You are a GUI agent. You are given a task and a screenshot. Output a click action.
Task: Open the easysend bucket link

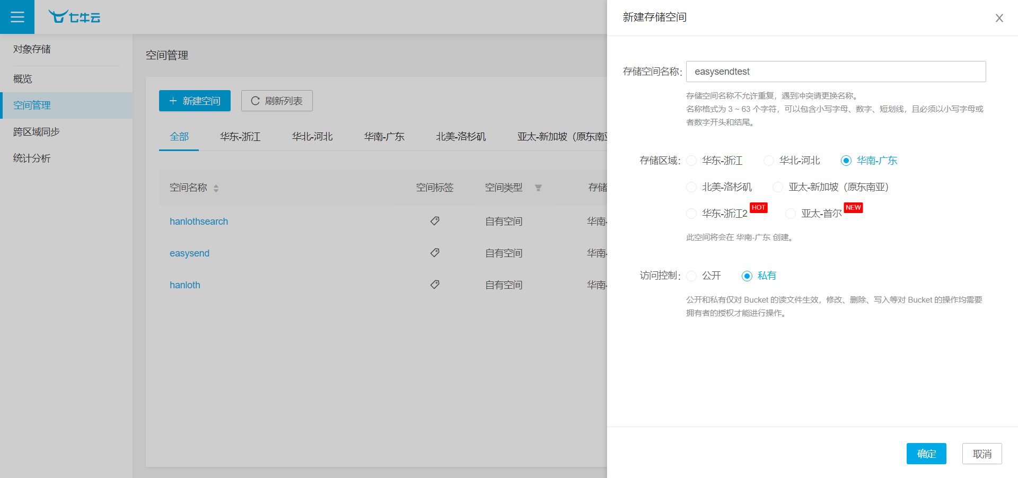(x=189, y=253)
